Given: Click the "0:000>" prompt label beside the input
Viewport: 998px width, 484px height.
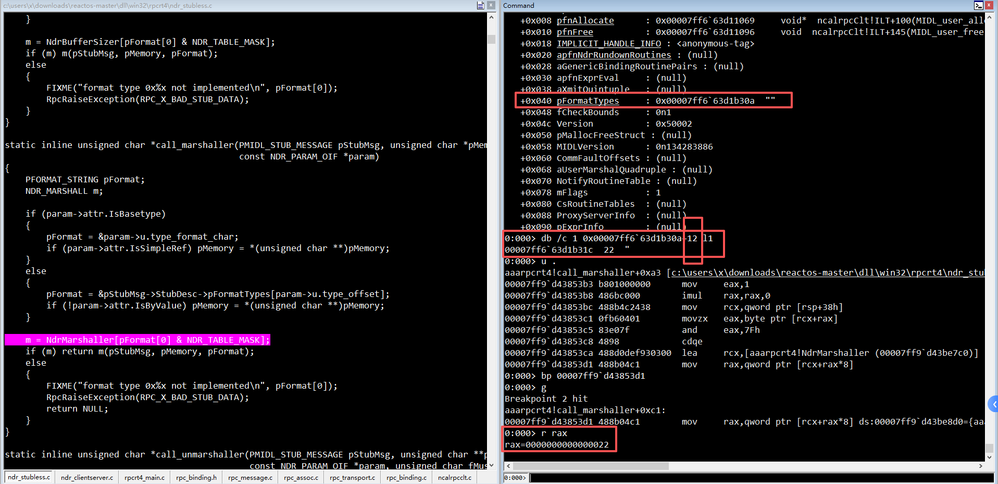Looking at the screenshot, I should [x=515, y=477].
